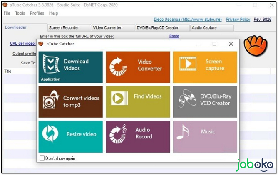This screenshot has height=175, width=278.
Task: Click the Audio Record tile label
Action: point(144,133)
